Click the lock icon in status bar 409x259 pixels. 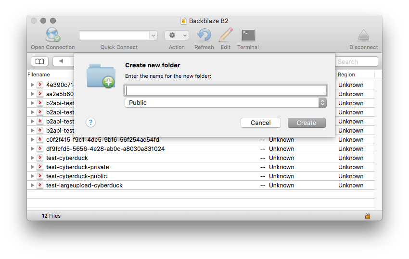[x=368, y=216]
